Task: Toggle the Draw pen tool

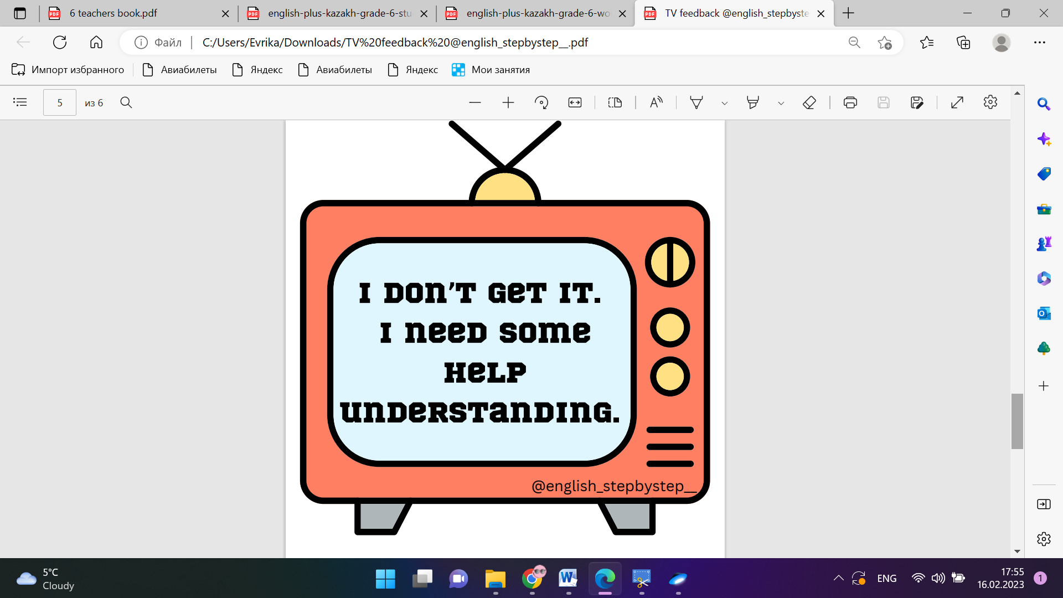Action: pyautogui.click(x=696, y=102)
